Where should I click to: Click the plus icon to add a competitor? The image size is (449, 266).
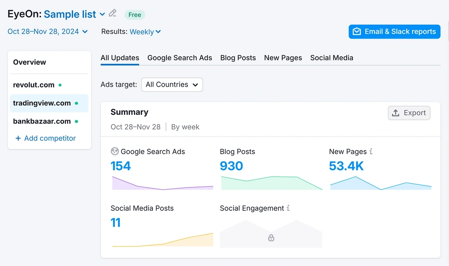(18, 138)
